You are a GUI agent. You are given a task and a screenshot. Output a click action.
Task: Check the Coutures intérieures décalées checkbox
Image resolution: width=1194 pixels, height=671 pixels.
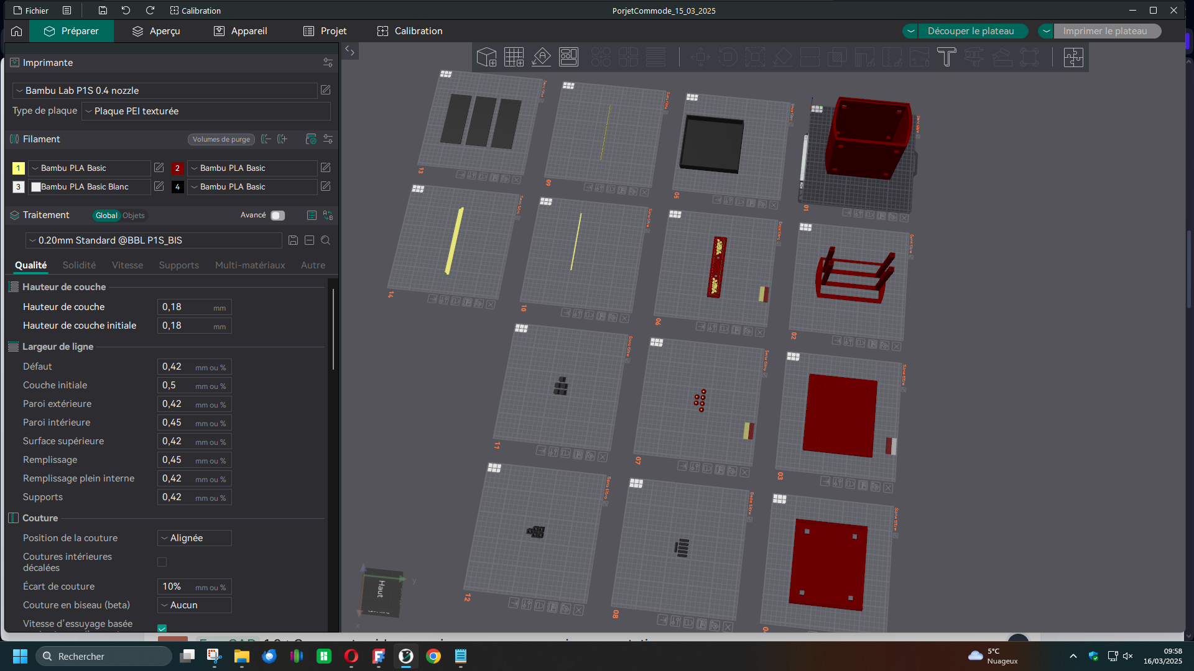pos(162,562)
